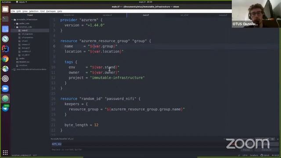Show Applications grid in the dock
Image resolution: width=281 pixels, height=158 pixels.
tap(5, 153)
